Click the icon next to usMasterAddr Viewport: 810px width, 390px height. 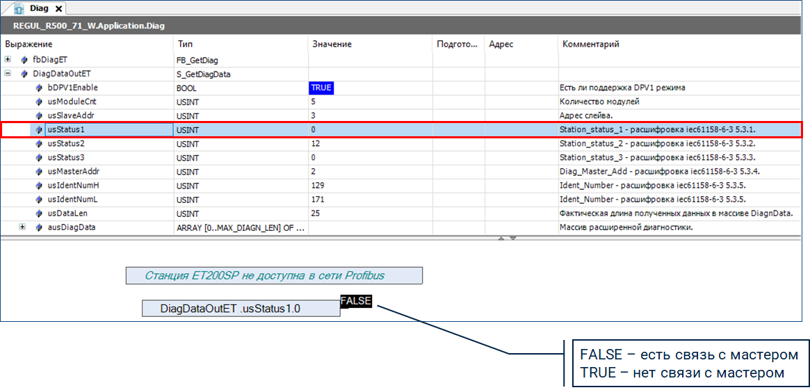[40, 171]
